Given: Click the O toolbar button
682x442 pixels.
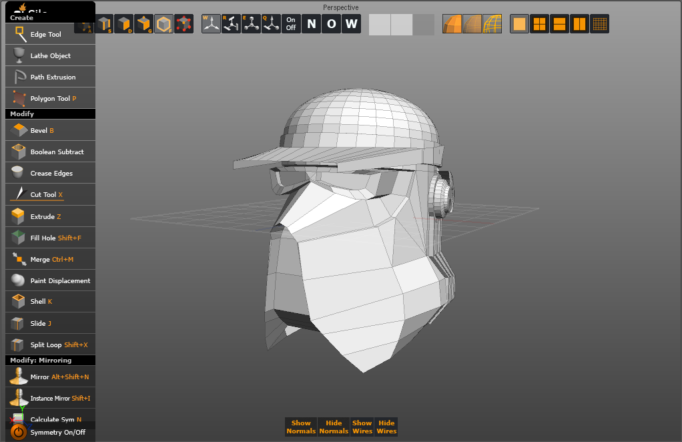Looking at the screenshot, I should (332, 24).
